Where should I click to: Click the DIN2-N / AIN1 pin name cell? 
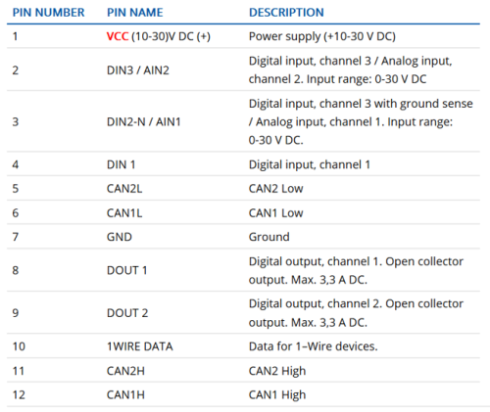coord(144,121)
